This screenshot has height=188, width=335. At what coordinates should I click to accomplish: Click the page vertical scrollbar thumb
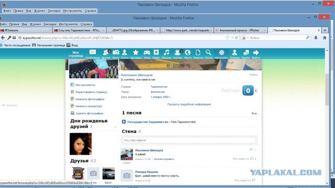327,89
